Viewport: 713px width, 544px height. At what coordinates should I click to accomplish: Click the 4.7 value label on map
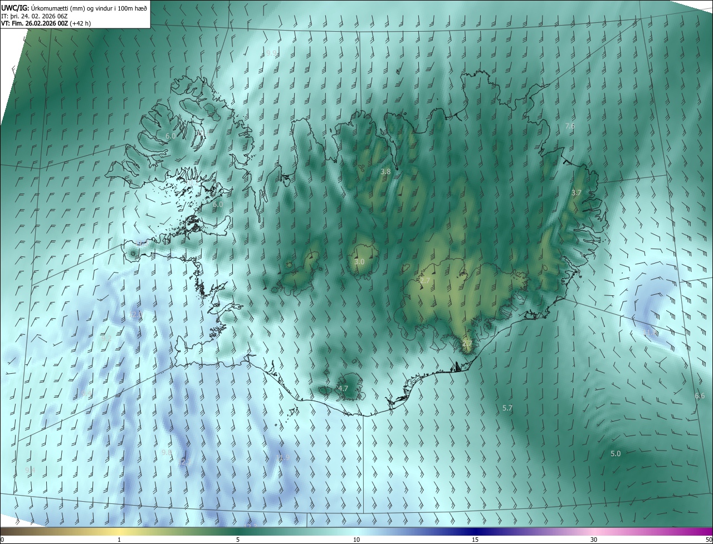point(343,388)
